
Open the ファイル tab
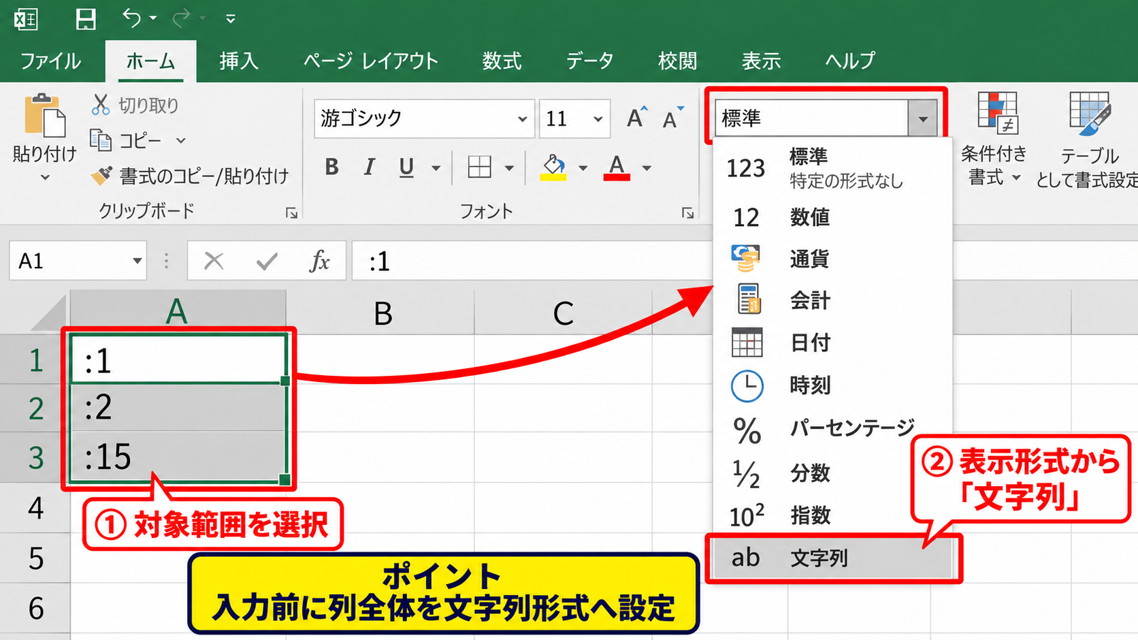pos(50,61)
